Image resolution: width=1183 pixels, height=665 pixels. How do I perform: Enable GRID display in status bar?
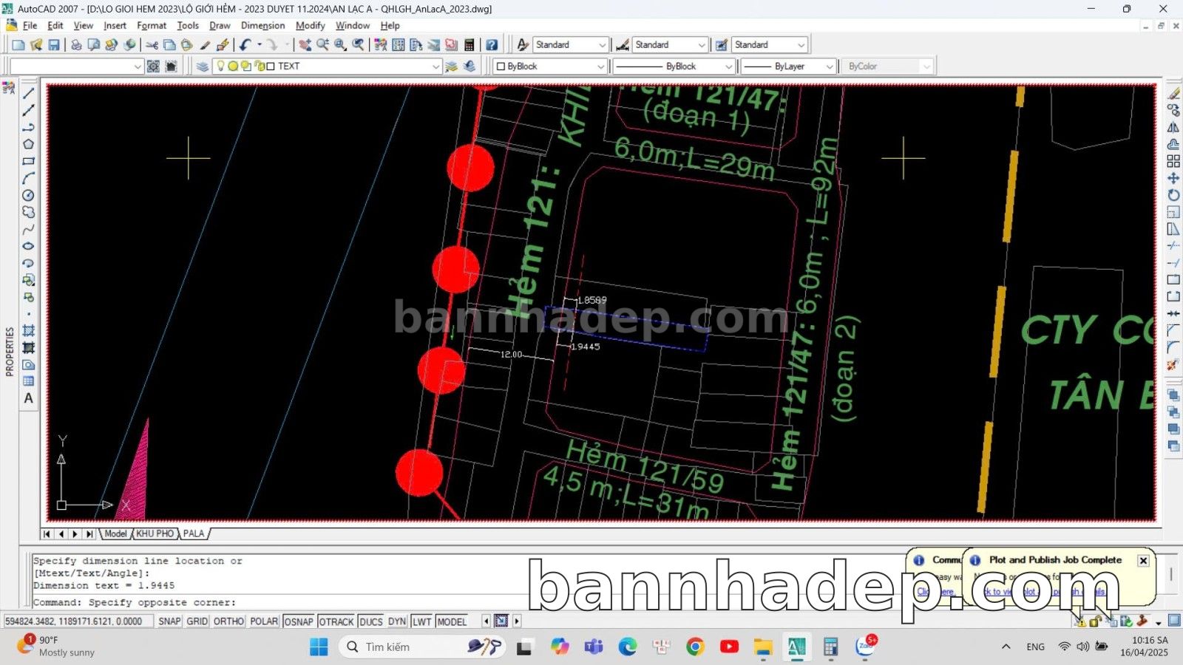(197, 621)
